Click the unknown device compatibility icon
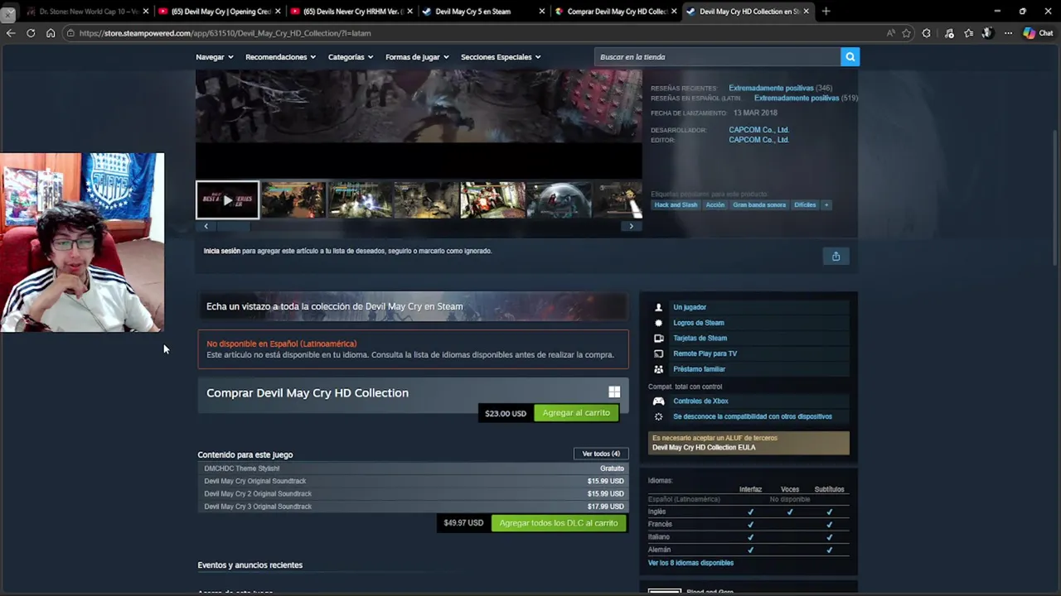Viewport: 1061px width, 596px height. 659,416
